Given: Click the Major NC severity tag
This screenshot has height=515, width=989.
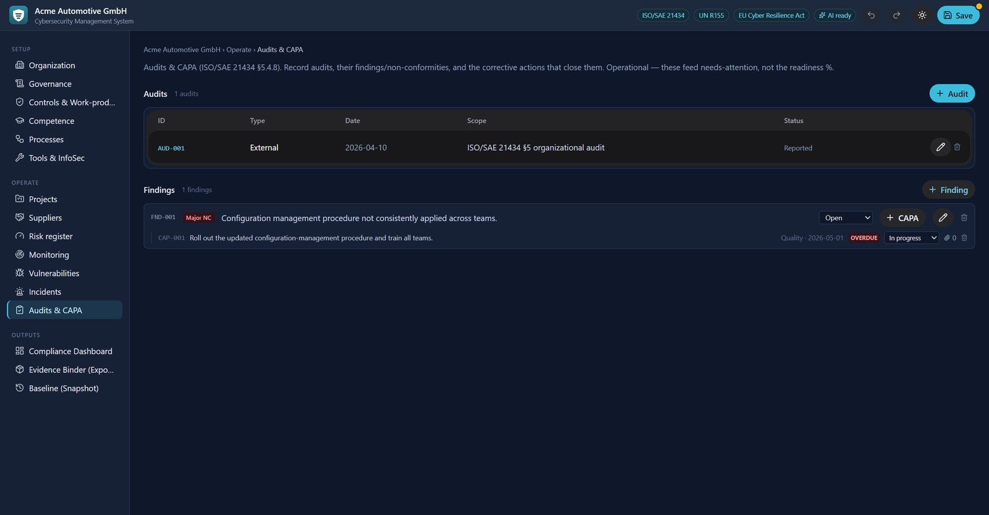Looking at the screenshot, I should click(x=198, y=218).
